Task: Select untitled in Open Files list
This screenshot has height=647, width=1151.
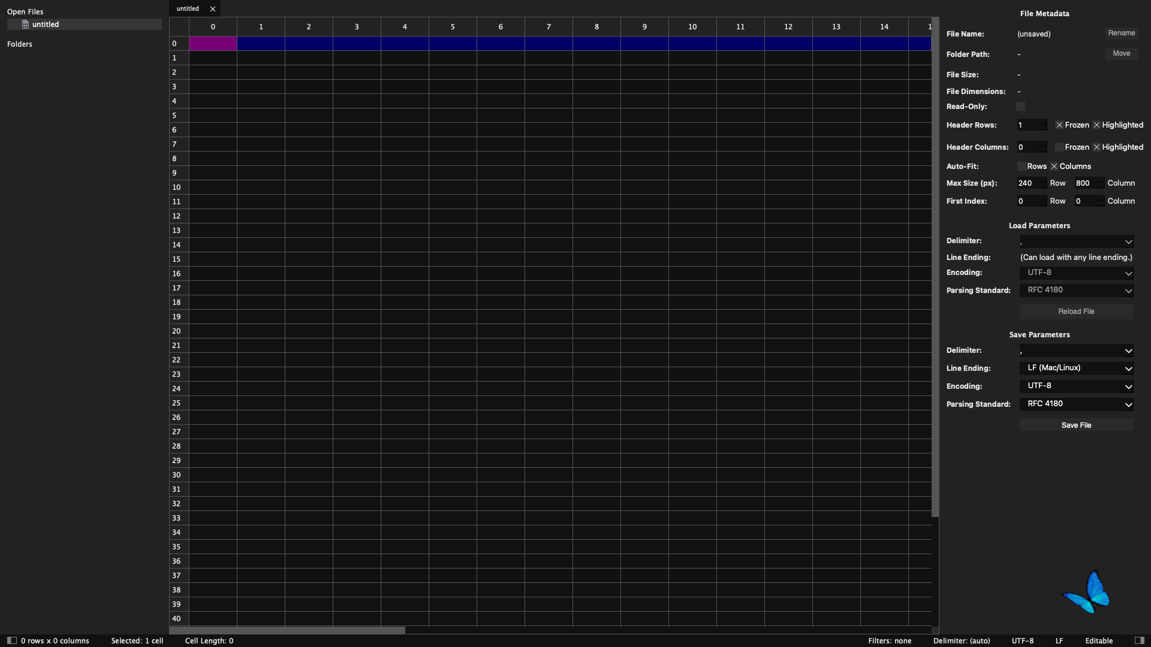Action: (x=85, y=25)
